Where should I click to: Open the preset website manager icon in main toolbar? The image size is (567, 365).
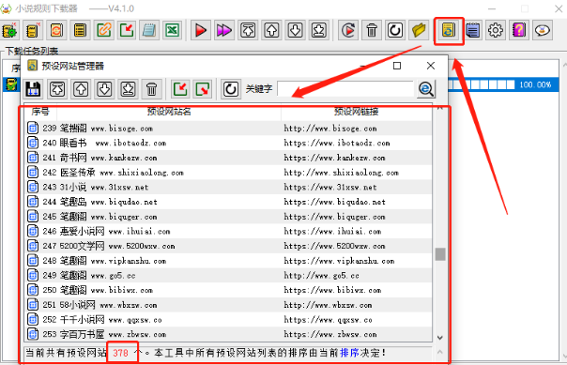tap(449, 30)
